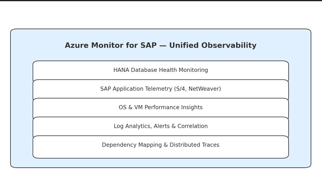Click the word 'NetWeaver' in the telemetry box
The height and width of the screenshot is (187, 322).
click(x=204, y=89)
